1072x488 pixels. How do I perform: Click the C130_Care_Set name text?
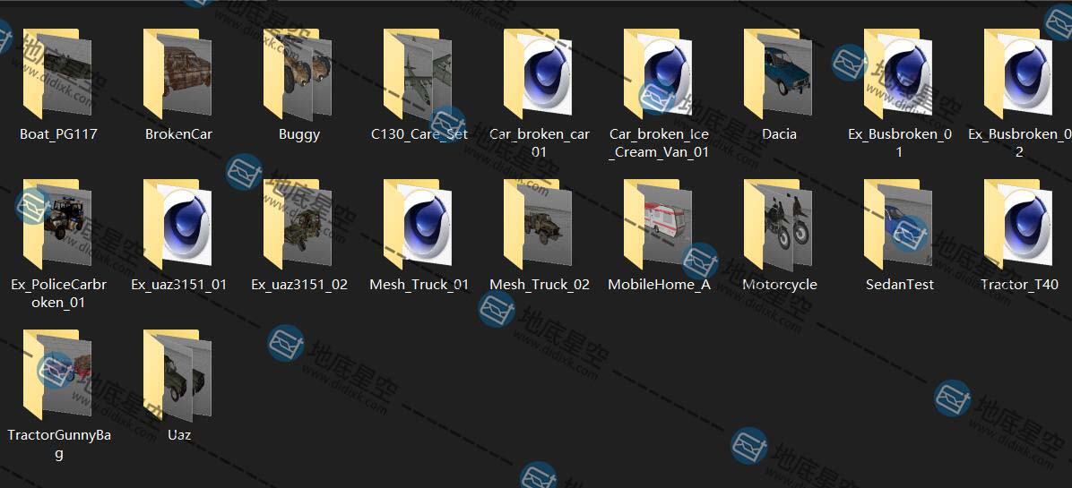coord(419,134)
